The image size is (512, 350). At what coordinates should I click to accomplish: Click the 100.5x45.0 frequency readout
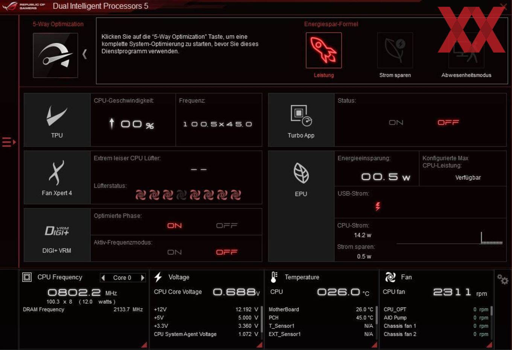pyautogui.click(x=218, y=124)
